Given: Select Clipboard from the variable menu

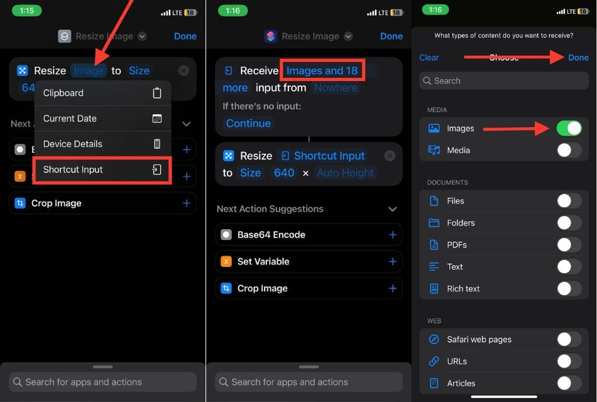Looking at the screenshot, I should tap(102, 93).
